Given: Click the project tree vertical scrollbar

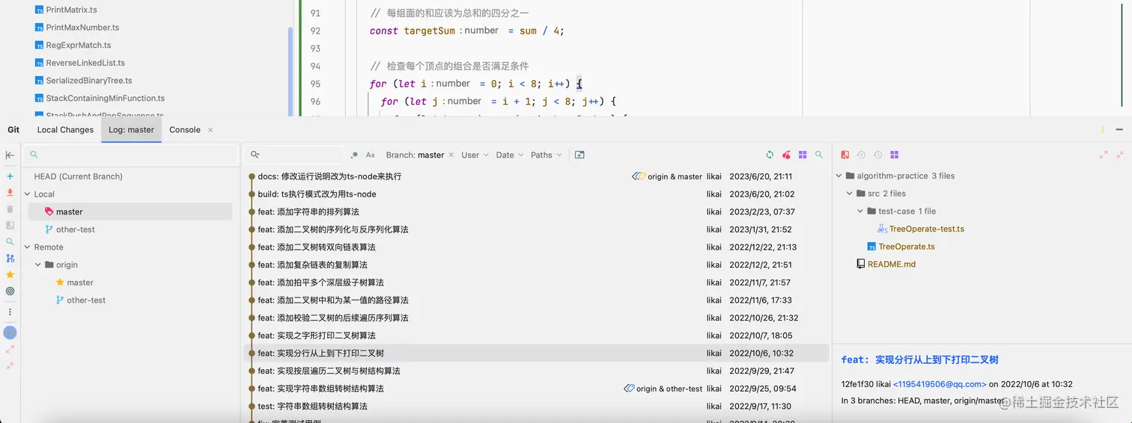Looking at the screenshot, I should (x=290, y=71).
